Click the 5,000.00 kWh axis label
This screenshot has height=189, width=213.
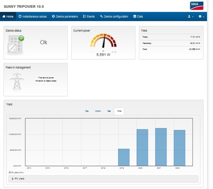point(15,150)
